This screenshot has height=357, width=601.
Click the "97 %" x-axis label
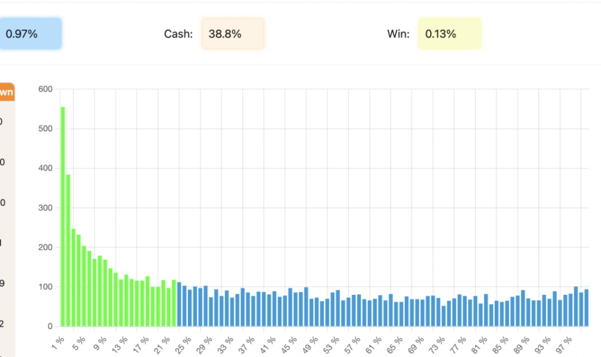coord(565,341)
